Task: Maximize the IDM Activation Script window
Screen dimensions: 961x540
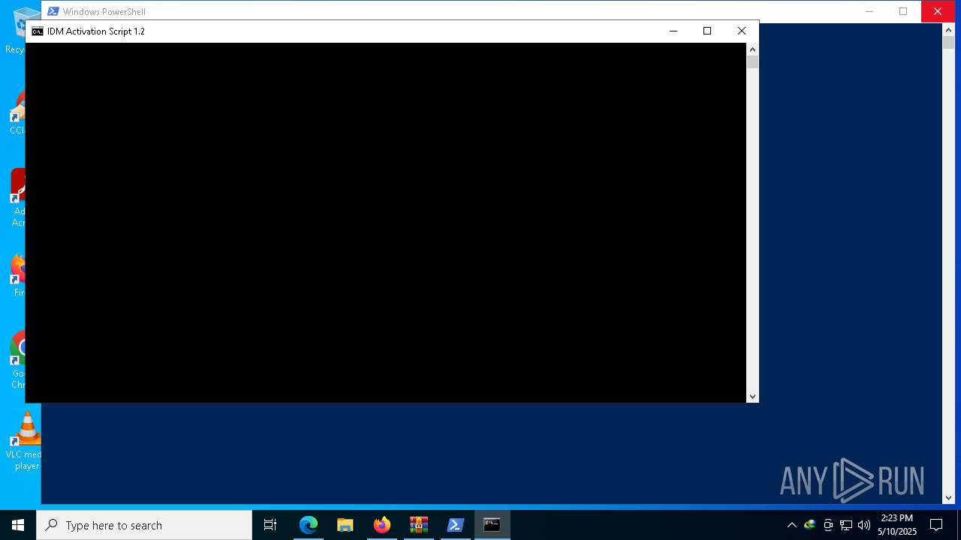Action: click(x=706, y=31)
